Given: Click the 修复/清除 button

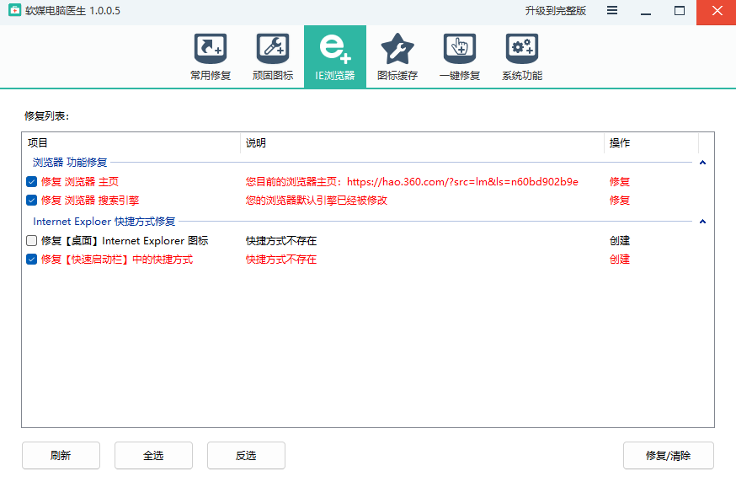Looking at the screenshot, I should coord(668,456).
